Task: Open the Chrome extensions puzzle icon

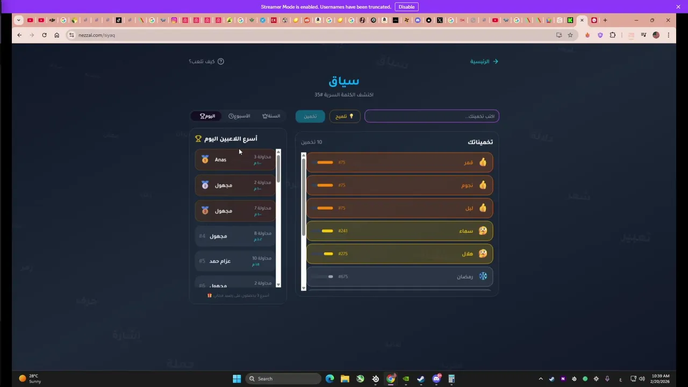Action: coord(612,35)
